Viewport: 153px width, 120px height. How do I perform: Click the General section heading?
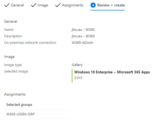tap(11, 21)
